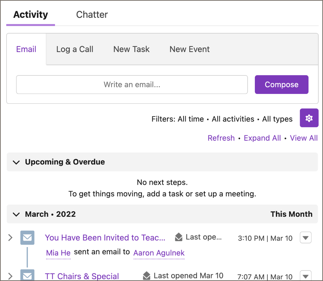Open the 'TT Chairs & Special' email link
The image size is (323, 281).
[x=82, y=276]
